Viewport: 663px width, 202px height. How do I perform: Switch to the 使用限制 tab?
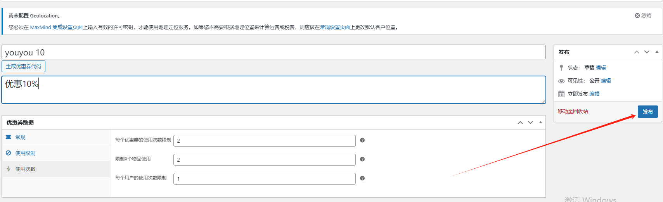coord(25,153)
